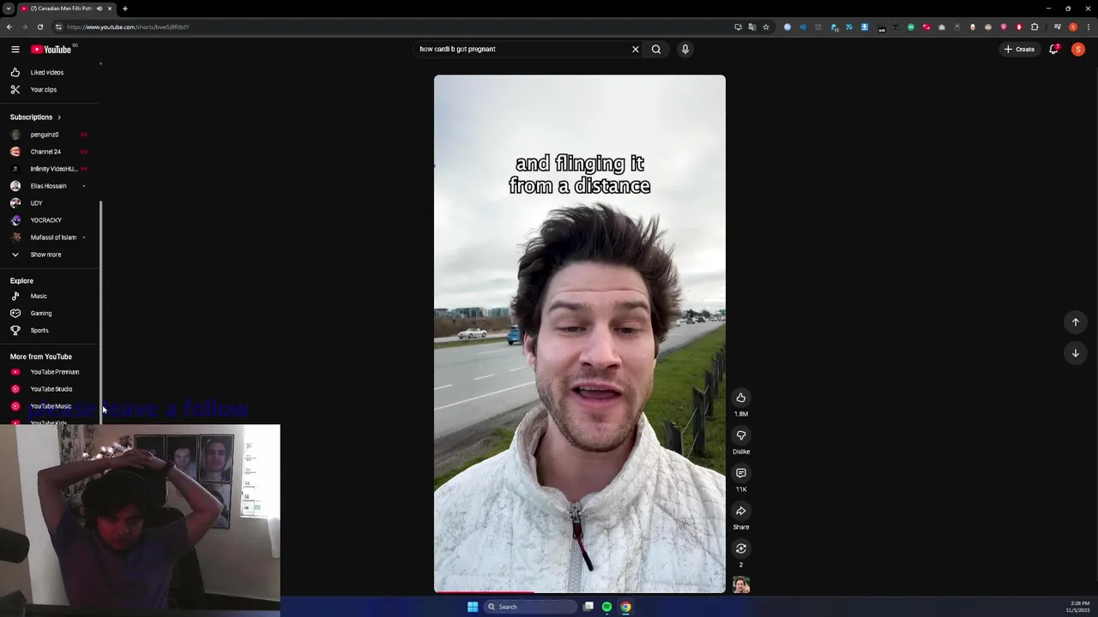Screen dimensions: 1098x617
Task: Open Spotify from the taskbar
Action: pyautogui.click(x=607, y=607)
